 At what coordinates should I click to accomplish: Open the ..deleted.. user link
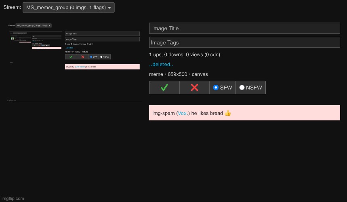(161, 65)
